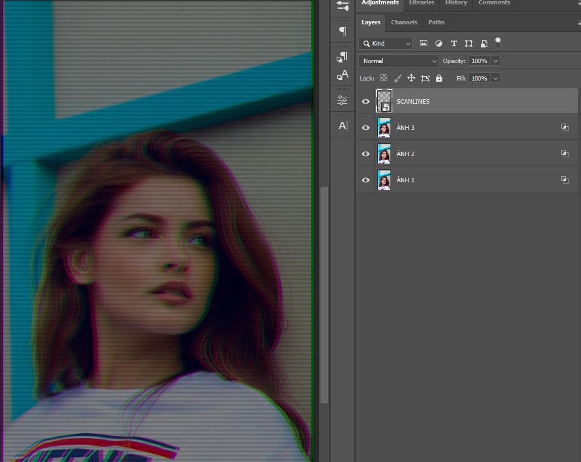581x462 pixels.
Task: Open the Adjustments panel tab
Action: tap(380, 2)
